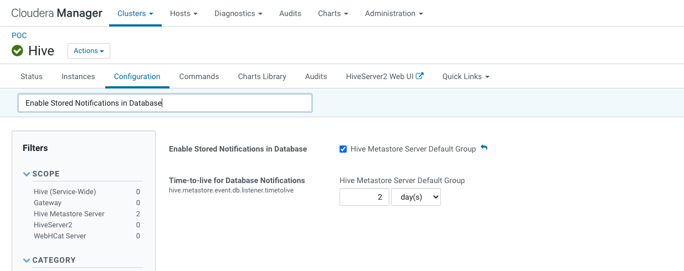Click the green Hive health status icon
The height and width of the screenshot is (271, 684).
(x=18, y=51)
